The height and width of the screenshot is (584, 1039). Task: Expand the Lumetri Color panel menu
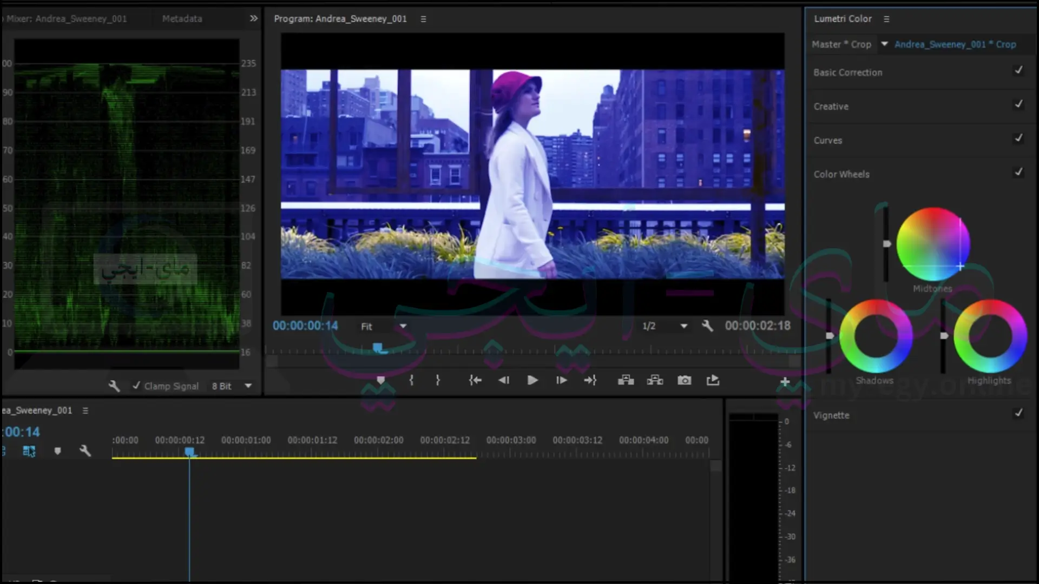point(887,18)
